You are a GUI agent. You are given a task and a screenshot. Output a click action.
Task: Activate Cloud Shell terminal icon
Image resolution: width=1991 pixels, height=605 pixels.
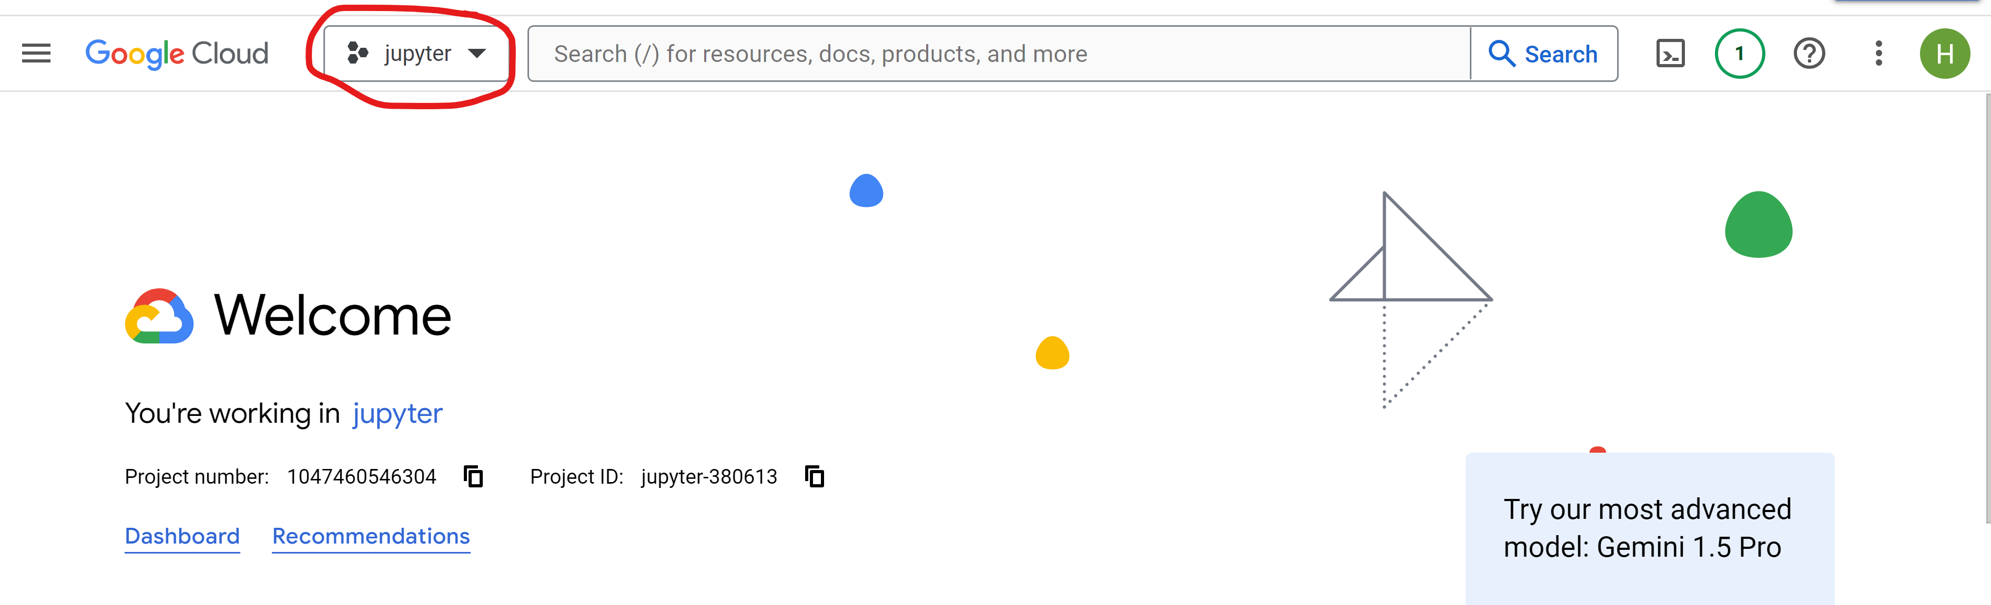coord(1670,53)
